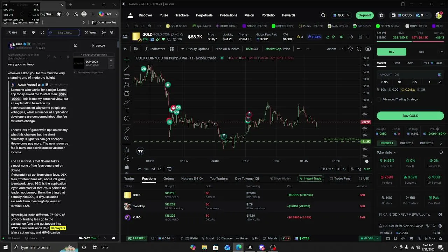The width and height of the screenshot is (448, 252).
Task: Open Axiom search with the magnifier icon
Action: [x=323, y=15]
